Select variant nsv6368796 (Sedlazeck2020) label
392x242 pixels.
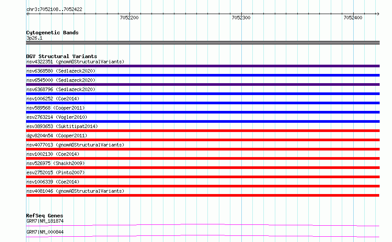[x=61, y=89]
